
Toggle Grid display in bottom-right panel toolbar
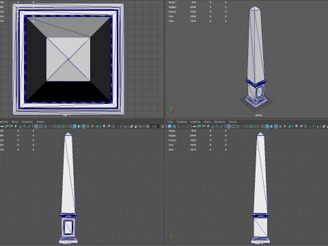(x=228, y=126)
